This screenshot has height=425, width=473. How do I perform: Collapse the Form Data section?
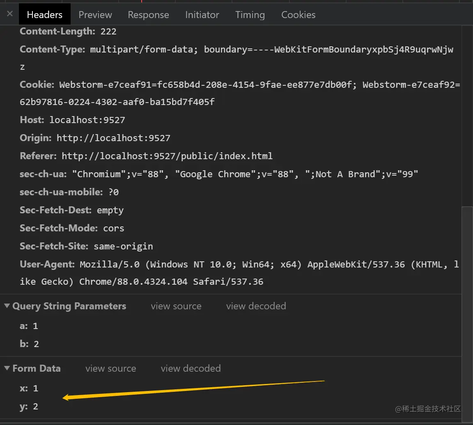click(7, 368)
